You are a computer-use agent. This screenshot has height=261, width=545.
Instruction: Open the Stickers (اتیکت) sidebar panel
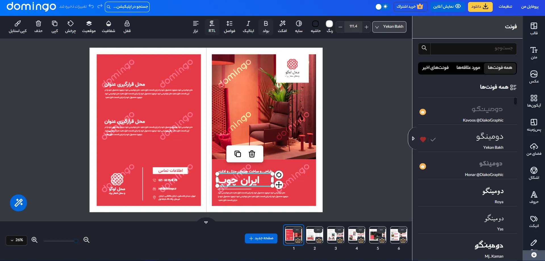[534, 222]
